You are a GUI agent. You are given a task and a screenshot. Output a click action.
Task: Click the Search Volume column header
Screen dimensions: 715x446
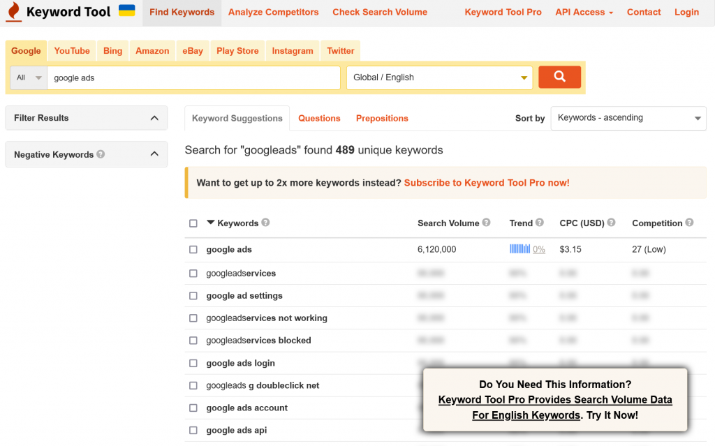[448, 223]
